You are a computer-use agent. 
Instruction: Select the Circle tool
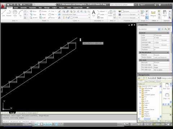15,13
